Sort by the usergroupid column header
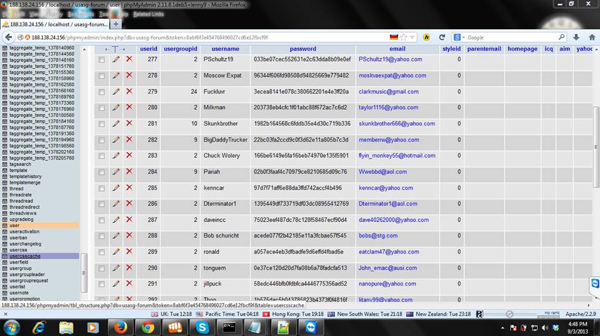600x336 pixels. coord(180,49)
